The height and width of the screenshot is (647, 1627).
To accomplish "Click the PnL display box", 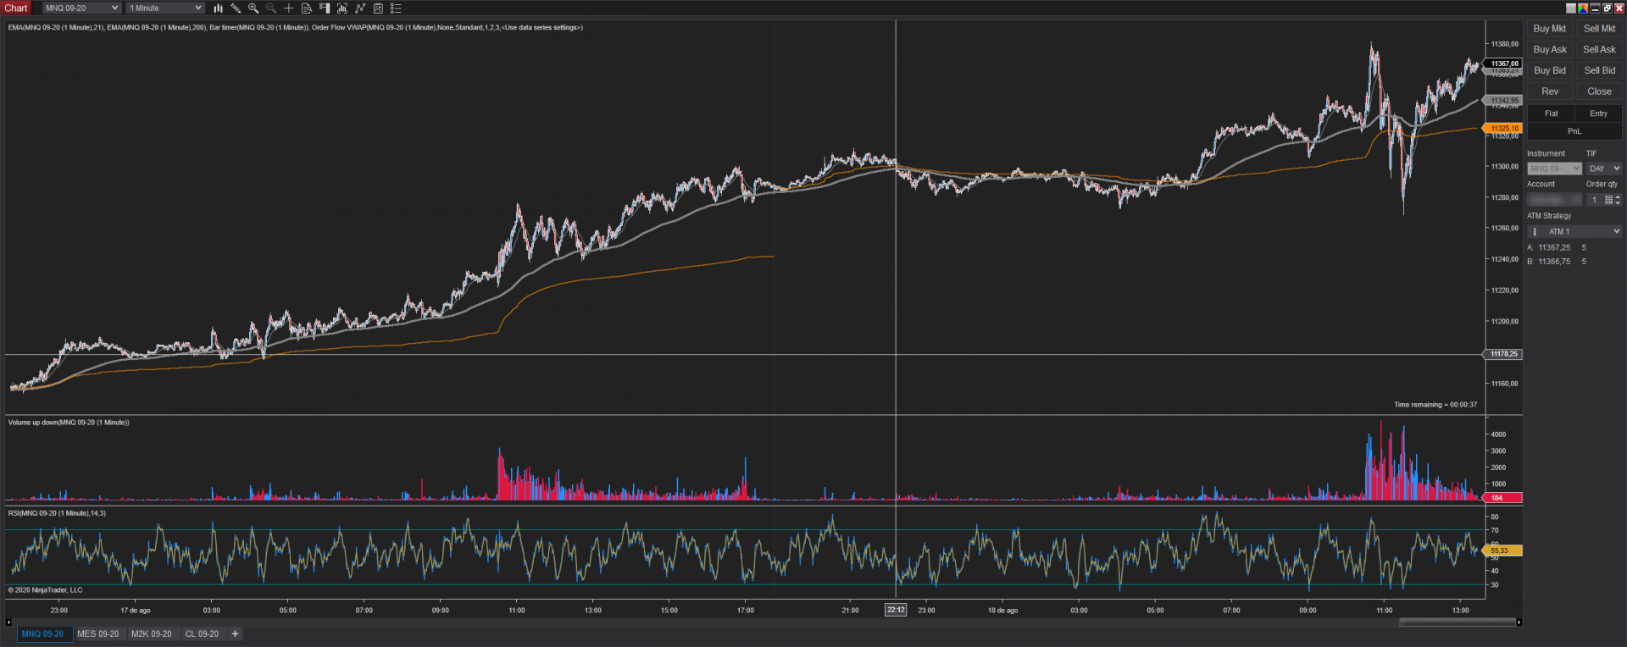I will (x=1574, y=131).
